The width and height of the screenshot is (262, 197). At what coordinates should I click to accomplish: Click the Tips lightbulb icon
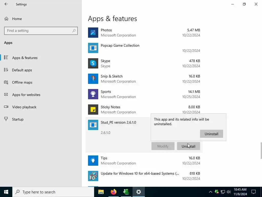pos(93,161)
